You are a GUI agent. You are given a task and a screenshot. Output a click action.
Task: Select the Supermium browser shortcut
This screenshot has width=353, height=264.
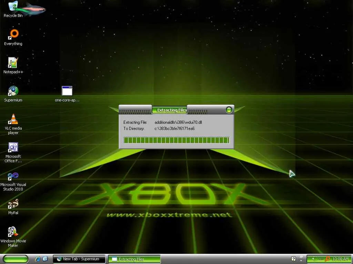pos(13,94)
